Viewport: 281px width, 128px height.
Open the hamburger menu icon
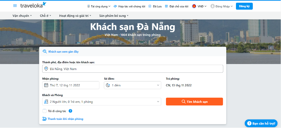point(15,6)
